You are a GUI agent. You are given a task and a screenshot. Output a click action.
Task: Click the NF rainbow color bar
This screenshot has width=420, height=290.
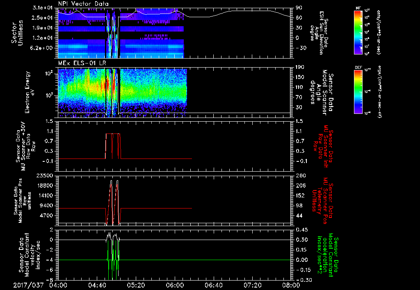point(358,32)
